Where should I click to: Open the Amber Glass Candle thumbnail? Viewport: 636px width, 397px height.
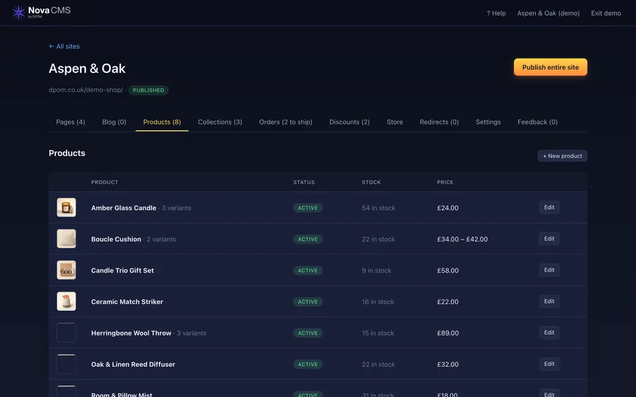tap(67, 208)
